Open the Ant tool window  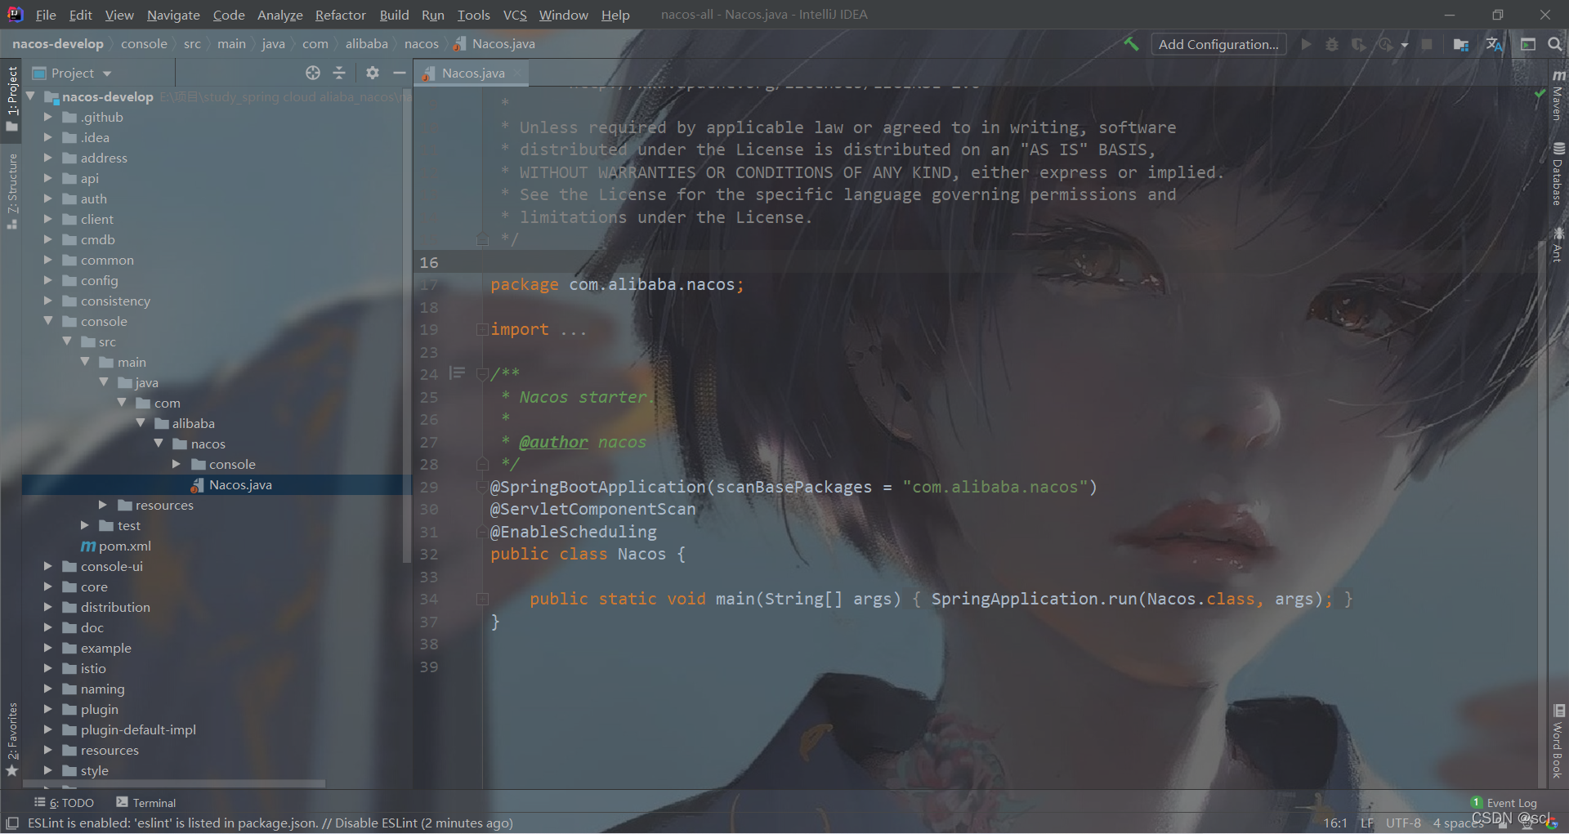pos(1558,244)
